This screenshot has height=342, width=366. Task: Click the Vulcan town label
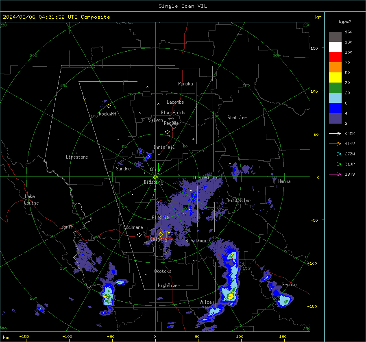point(207,302)
